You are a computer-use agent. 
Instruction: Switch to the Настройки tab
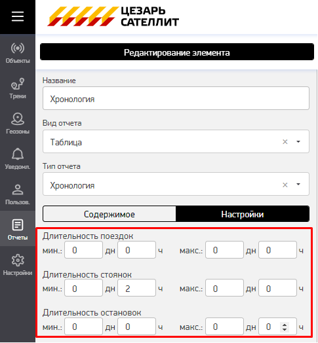(243, 214)
